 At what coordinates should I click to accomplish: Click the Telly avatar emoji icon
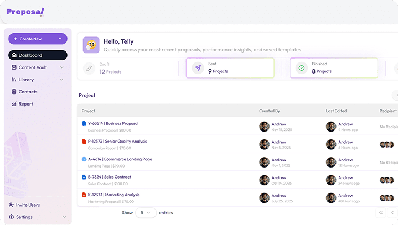[x=91, y=45]
